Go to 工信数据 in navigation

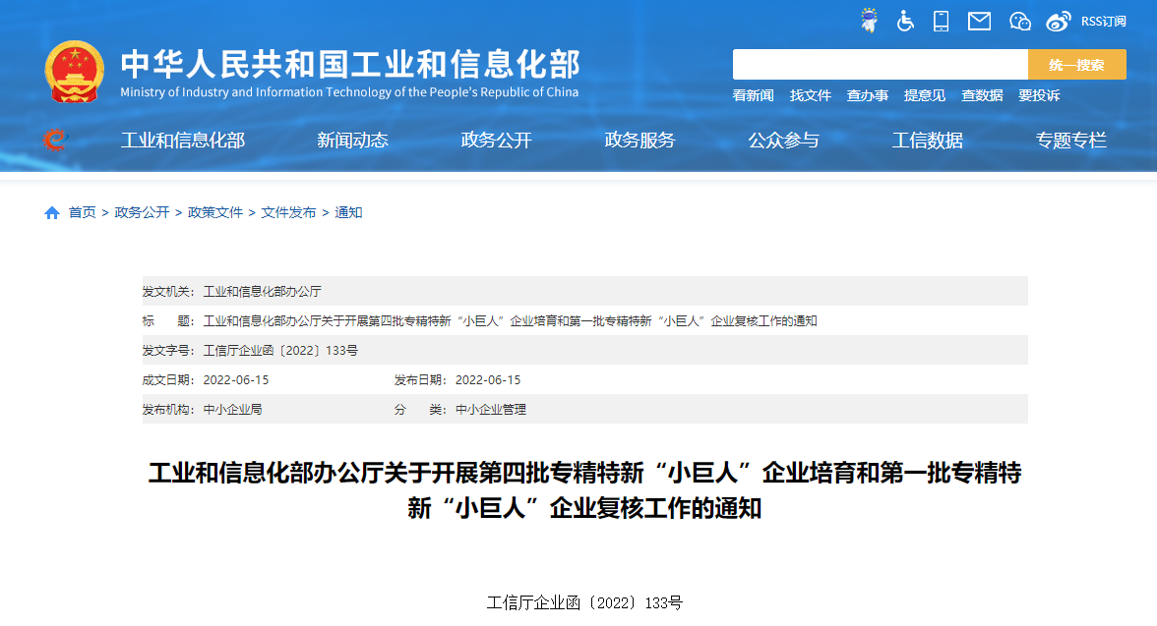pos(927,141)
